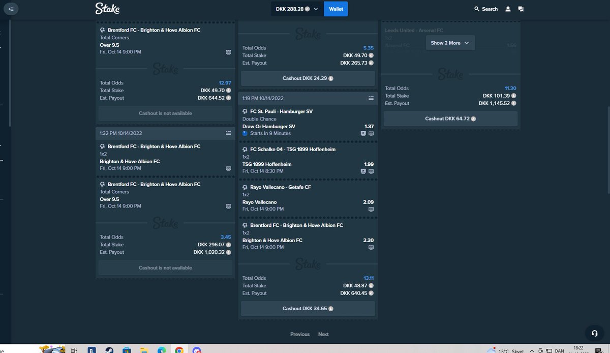610x353 pixels.
Task: Click football icon beside FC St. Pauli - Hamburger SV
Action: pyautogui.click(x=246, y=111)
